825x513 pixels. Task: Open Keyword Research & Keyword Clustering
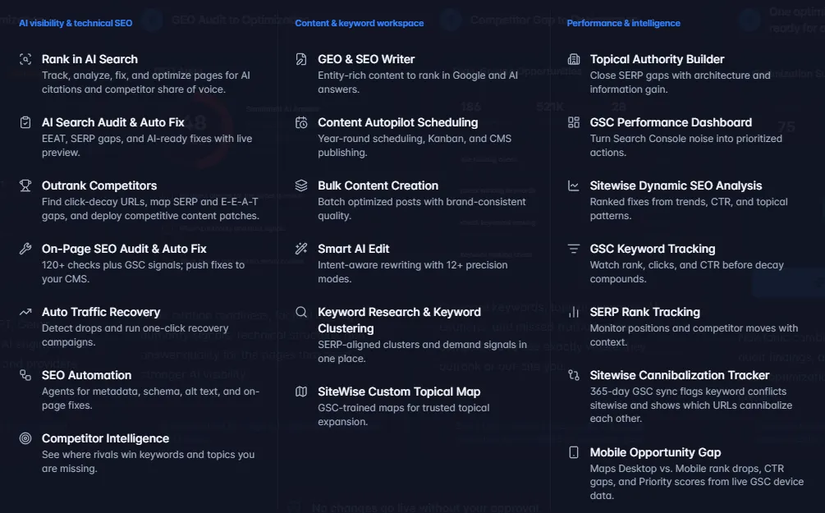pyautogui.click(x=399, y=320)
